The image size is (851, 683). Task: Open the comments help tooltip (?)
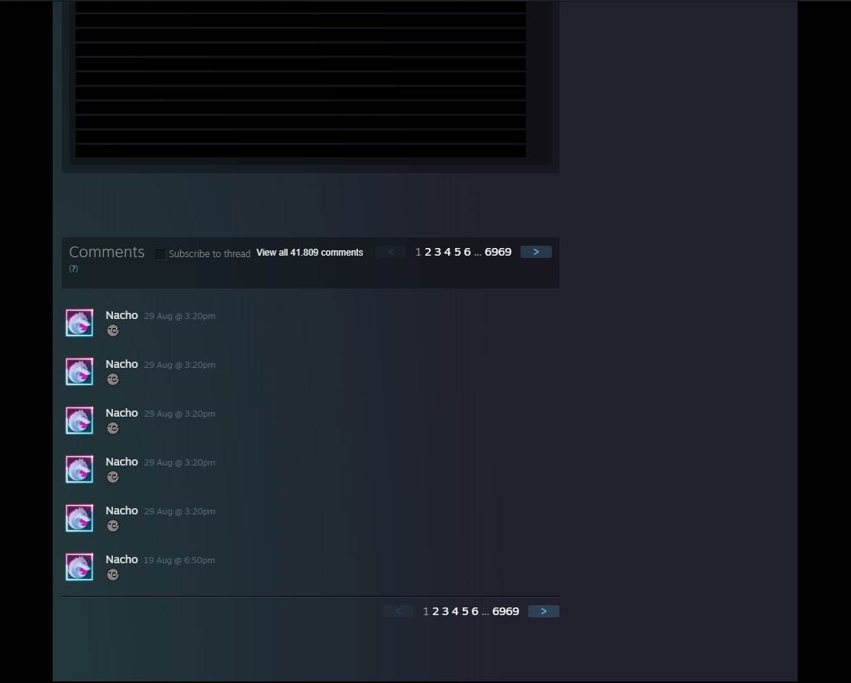coord(73,268)
